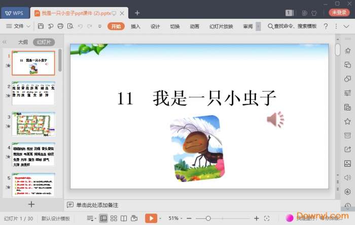Select the insect cartoon picture on slide

[197, 148]
